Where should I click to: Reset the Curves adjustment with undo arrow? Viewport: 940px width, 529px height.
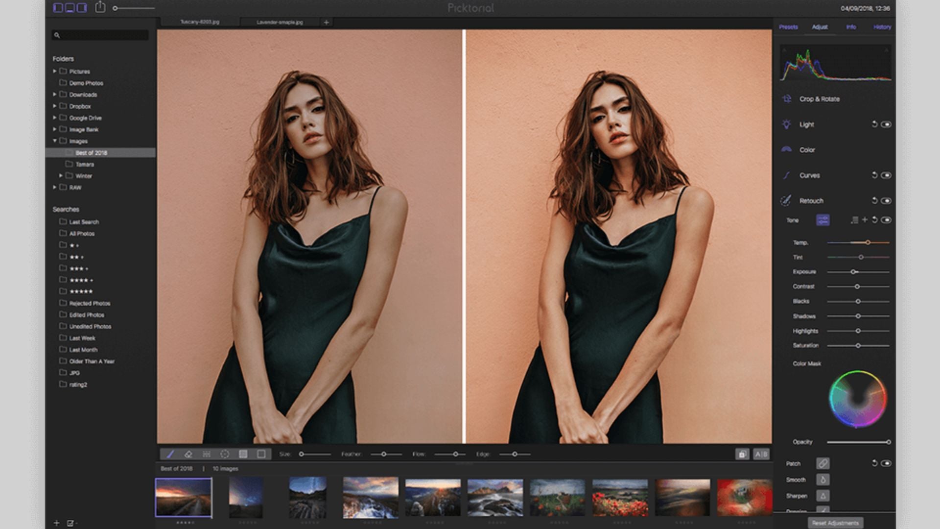[x=874, y=175]
